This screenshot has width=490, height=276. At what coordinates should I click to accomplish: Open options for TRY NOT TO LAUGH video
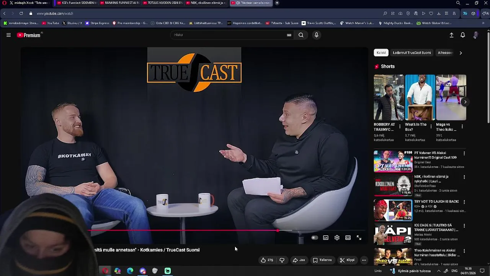(464, 202)
